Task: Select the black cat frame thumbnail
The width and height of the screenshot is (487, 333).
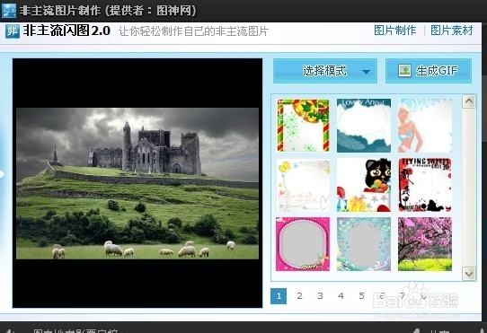Action: coord(364,185)
